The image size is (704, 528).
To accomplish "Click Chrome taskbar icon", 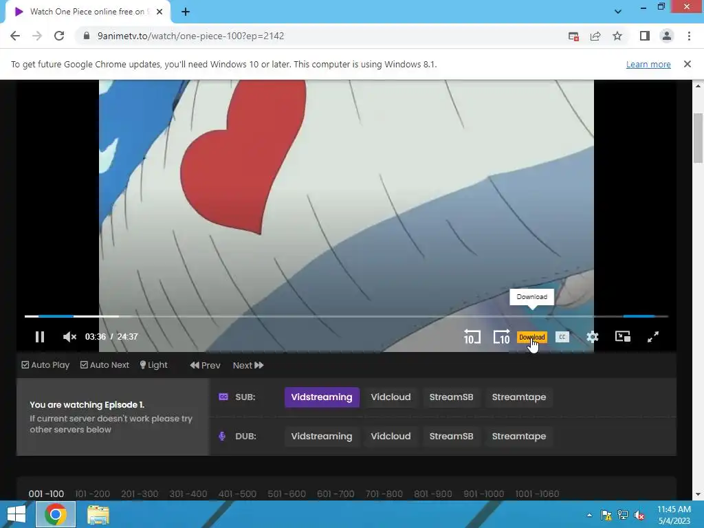I will [x=55, y=514].
